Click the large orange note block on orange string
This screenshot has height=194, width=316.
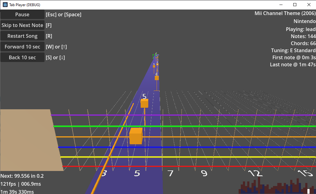point(136,136)
